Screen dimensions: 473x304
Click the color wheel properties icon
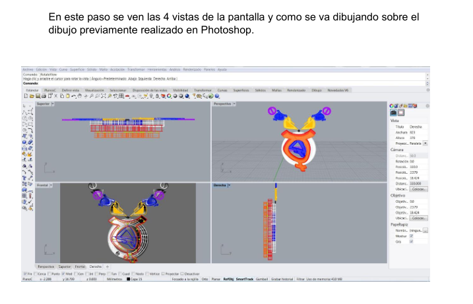(169, 96)
